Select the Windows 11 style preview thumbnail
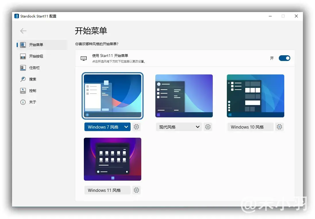This screenshot has width=315, height=219. (x=113, y=159)
